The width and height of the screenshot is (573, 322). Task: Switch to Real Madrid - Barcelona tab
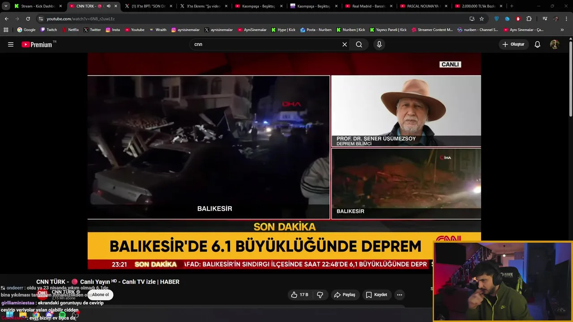tap(368, 6)
